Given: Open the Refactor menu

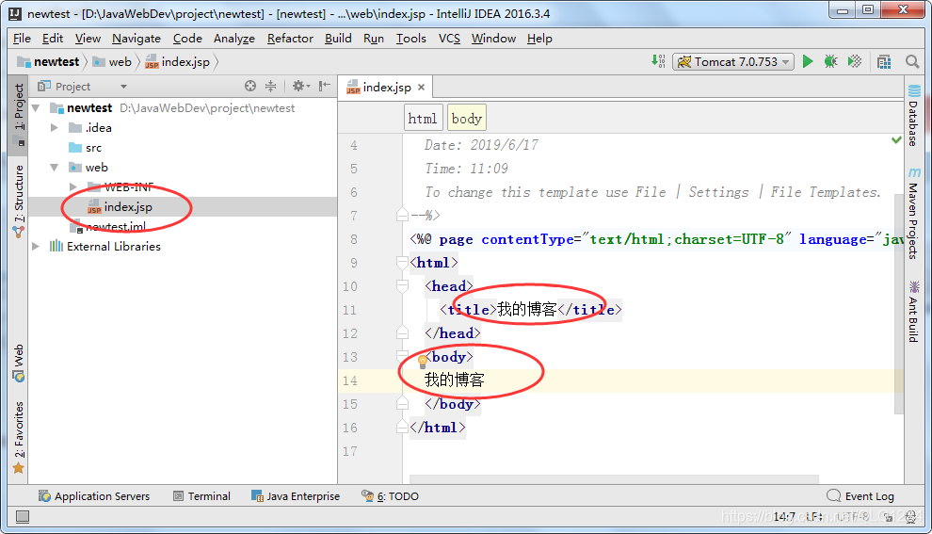Looking at the screenshot, I should 290,38.
